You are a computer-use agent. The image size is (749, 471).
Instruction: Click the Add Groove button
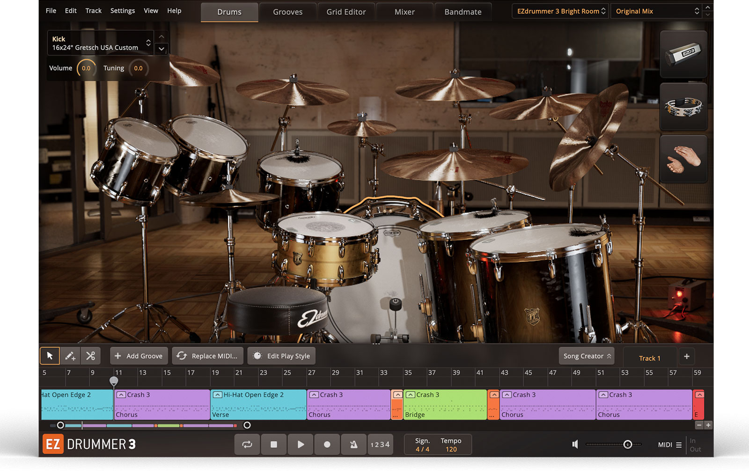point(139,356)
